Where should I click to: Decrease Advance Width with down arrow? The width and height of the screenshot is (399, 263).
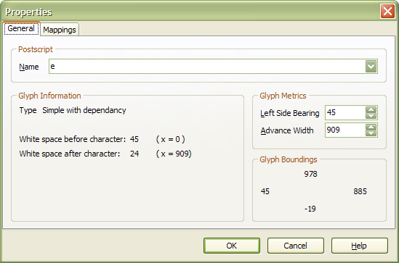pyautogui.click(x=371, y=133)
